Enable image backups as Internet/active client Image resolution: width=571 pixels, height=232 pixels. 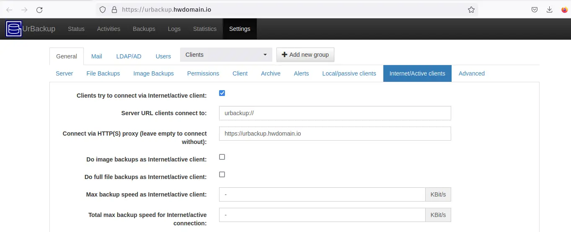coord(222,157)
